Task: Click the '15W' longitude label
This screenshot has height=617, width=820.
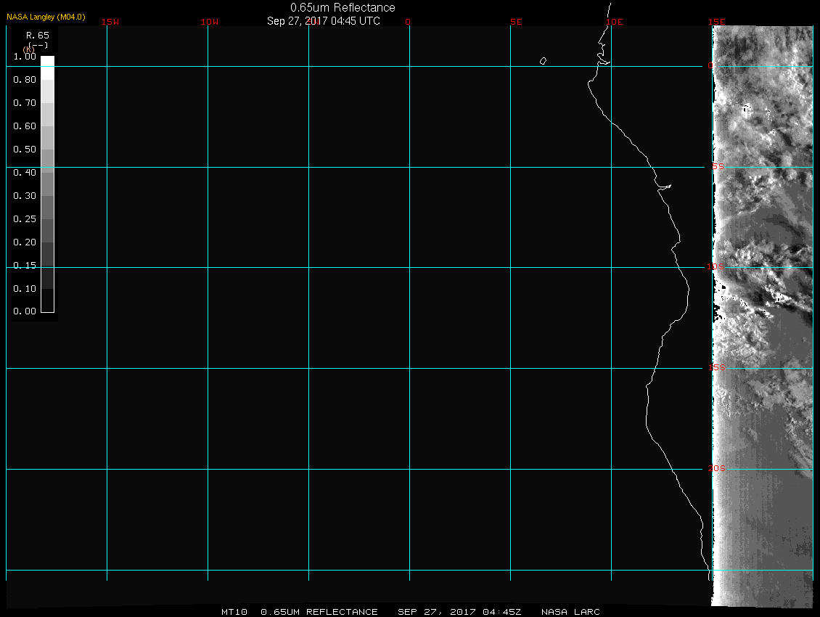Action: point(110,22)
